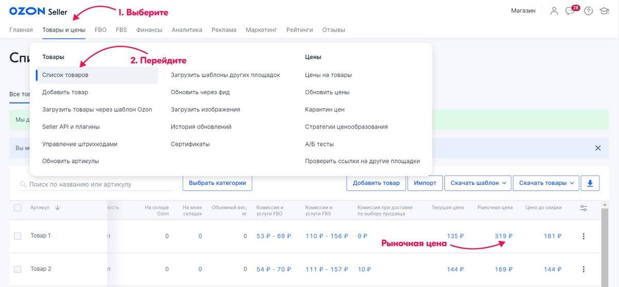Click current price 135 ₽ for Товар 1

click(455, 236)
